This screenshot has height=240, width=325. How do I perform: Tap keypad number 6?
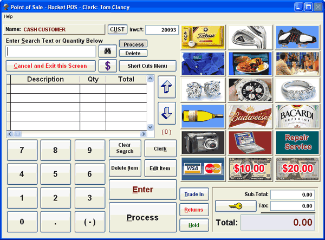(90, 174)
